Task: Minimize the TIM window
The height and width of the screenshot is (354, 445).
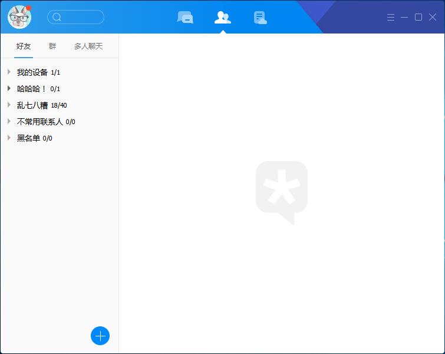Action: click(404, 17)
